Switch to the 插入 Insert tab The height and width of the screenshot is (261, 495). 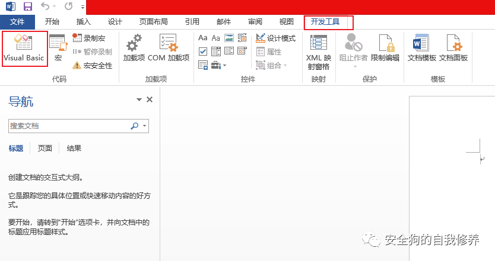pos(83,22)
